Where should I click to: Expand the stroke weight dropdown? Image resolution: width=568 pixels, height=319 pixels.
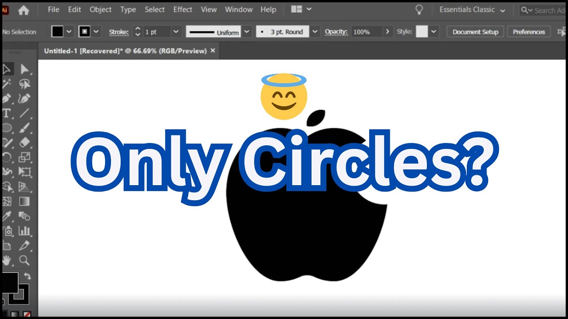176,31
